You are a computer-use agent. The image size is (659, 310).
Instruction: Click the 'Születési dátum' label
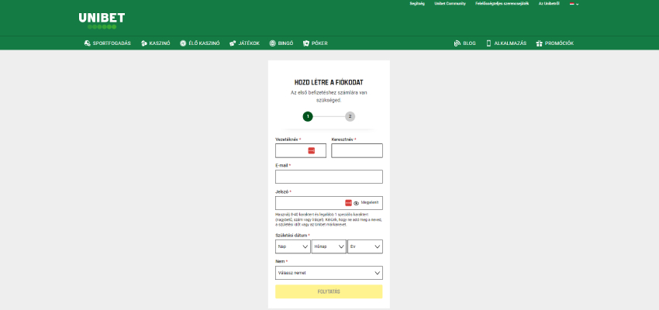(292, 236)
